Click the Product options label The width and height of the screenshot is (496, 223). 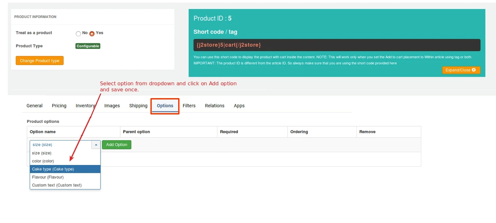[x=43, y=121]
